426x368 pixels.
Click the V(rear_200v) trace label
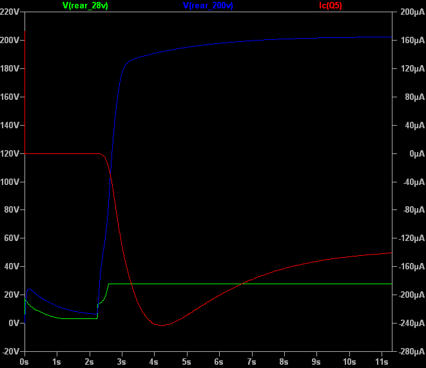pos(208,5)
